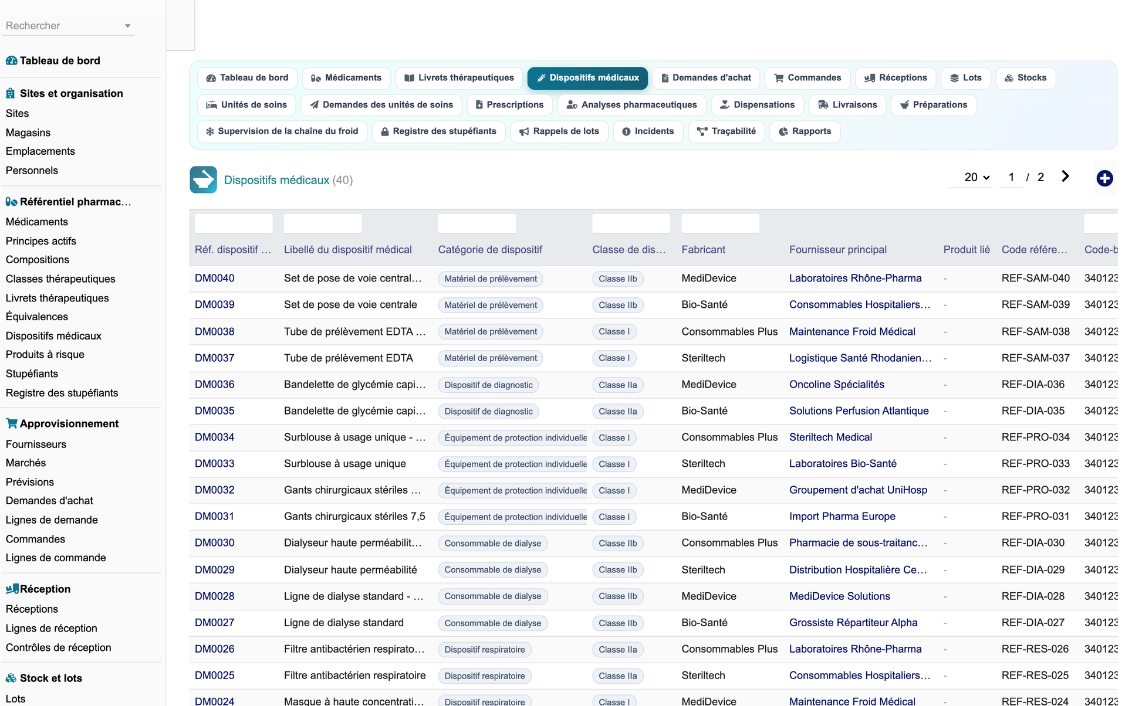Click the Réceptions tab icon
Screen dimensions: 1142x706
[870, 78]
